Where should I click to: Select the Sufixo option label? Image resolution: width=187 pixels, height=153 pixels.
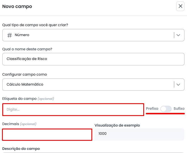point(179,109)
